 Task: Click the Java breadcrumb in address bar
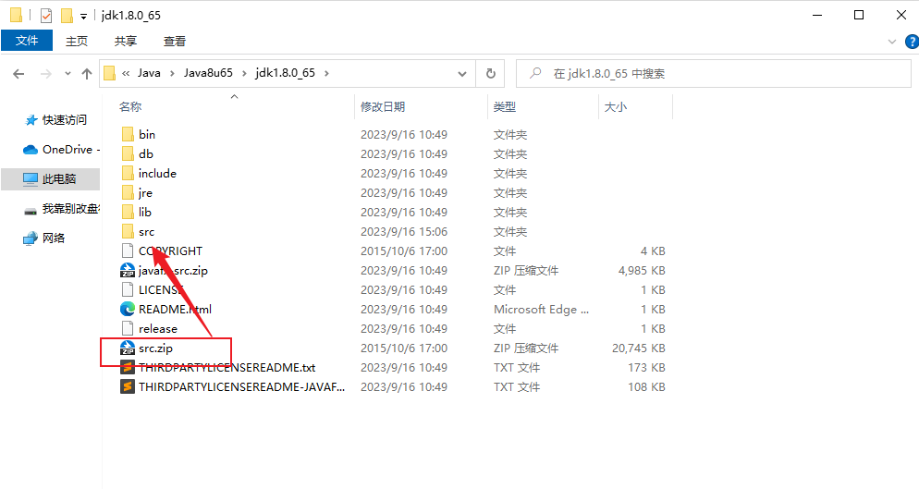149,73
